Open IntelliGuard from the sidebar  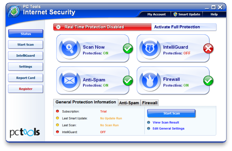tap(25, 56)
